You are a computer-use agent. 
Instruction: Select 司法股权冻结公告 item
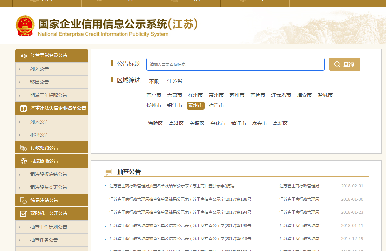52,174
